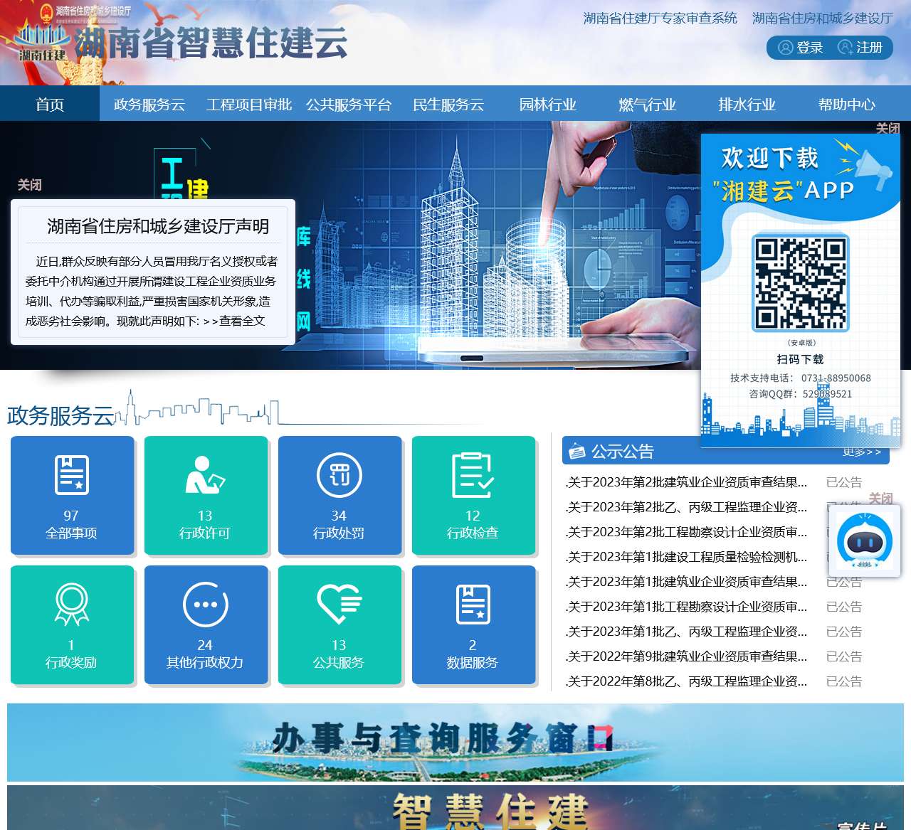The image size is (911, 830).
Task: Open 关于2023年第1批乙、丙级工程监理企业资 notice
Action: (687, 632)
